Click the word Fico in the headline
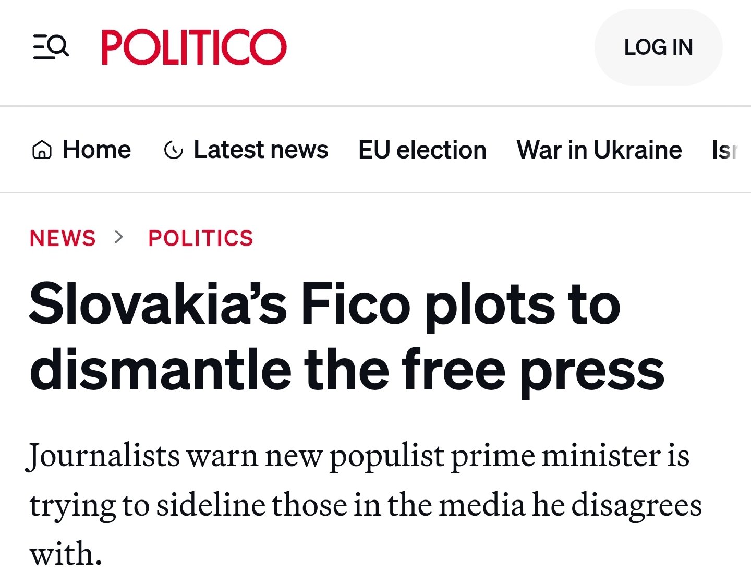This screenshot has width=751, height=585. pyautogui.click(x=356, y=304)
